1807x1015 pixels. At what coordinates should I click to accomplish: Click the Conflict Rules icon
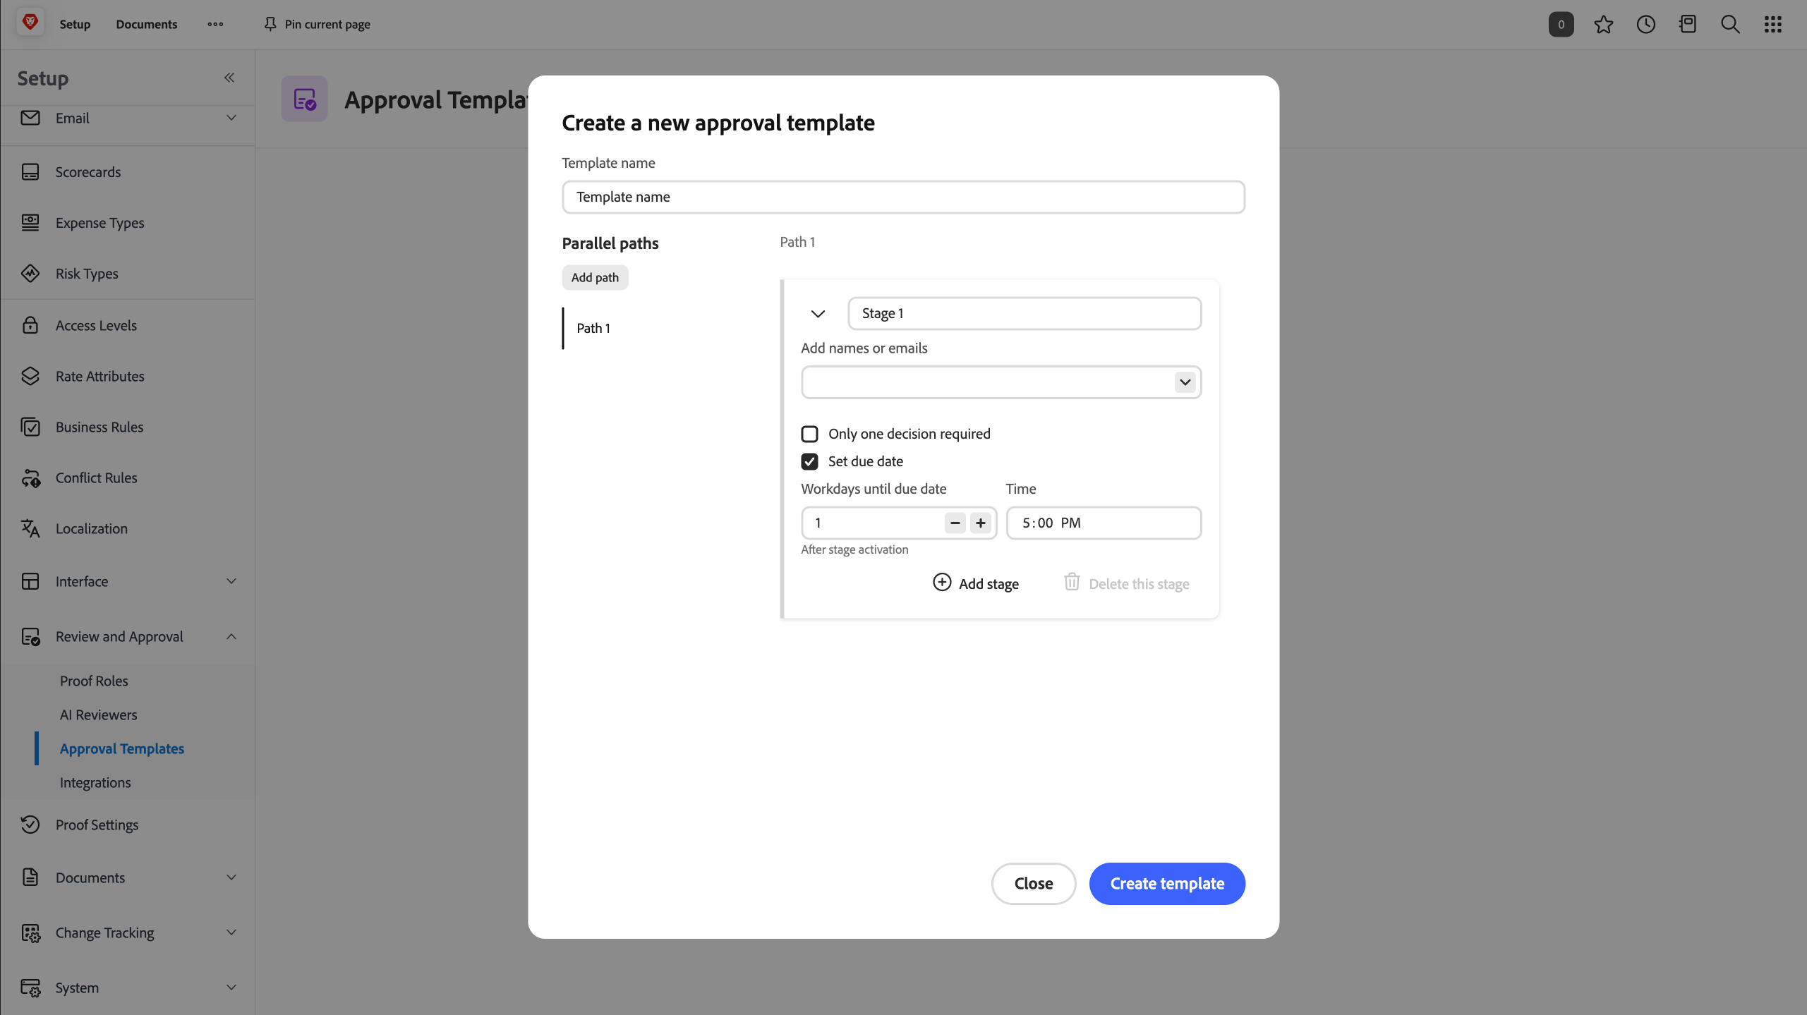[30, 478]
